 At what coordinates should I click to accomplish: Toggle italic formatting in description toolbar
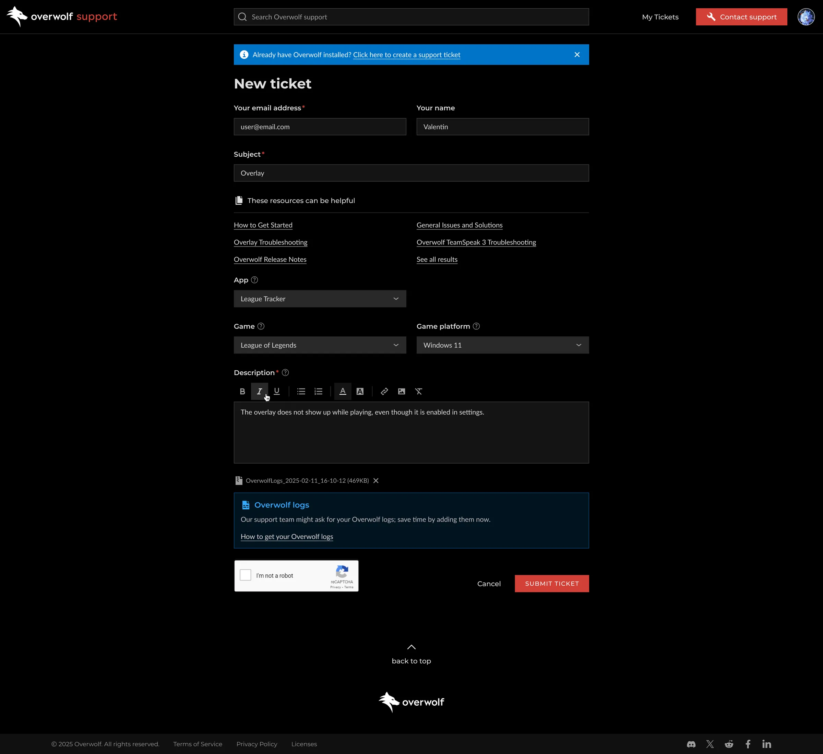click(x=260, y=392)
